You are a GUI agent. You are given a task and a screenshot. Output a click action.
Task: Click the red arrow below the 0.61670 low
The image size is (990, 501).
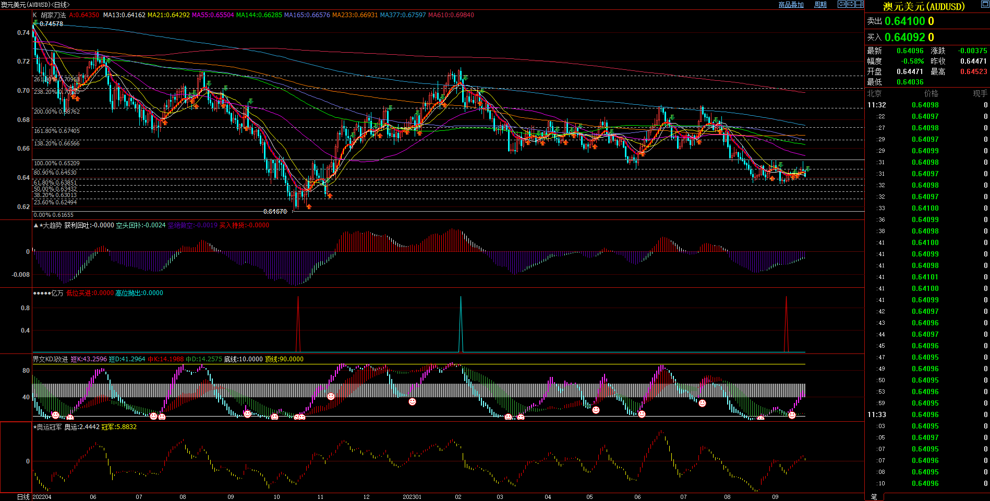pos(309,207)
